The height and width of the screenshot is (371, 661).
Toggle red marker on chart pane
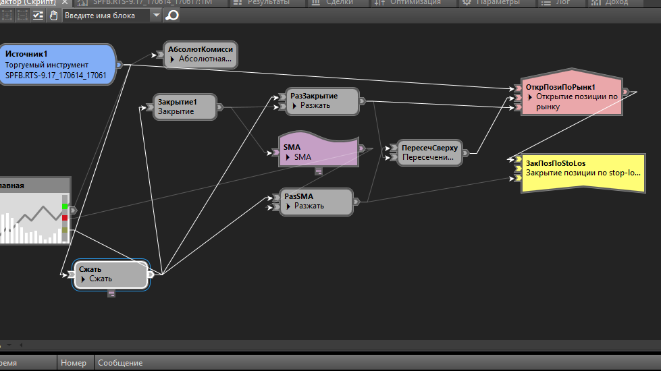pyautogui.click(x=65, y=218)
